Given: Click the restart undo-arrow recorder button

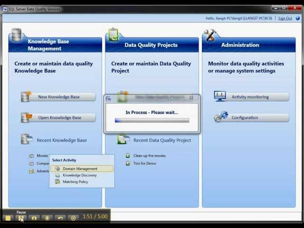Looking at the screenshot, I should (60, 218).
